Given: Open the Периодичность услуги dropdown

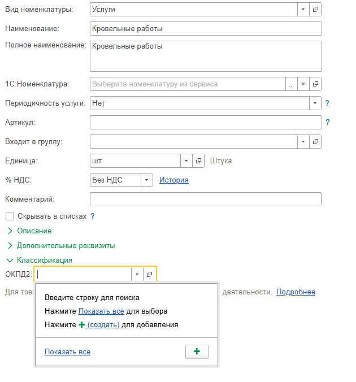Looking at the screenshot, I should click(x=315, y=103).
